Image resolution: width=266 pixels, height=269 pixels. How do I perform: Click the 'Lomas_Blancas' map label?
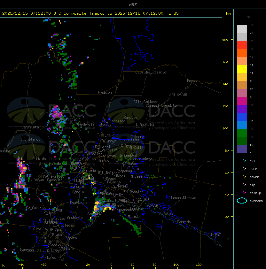click(184, 198)
